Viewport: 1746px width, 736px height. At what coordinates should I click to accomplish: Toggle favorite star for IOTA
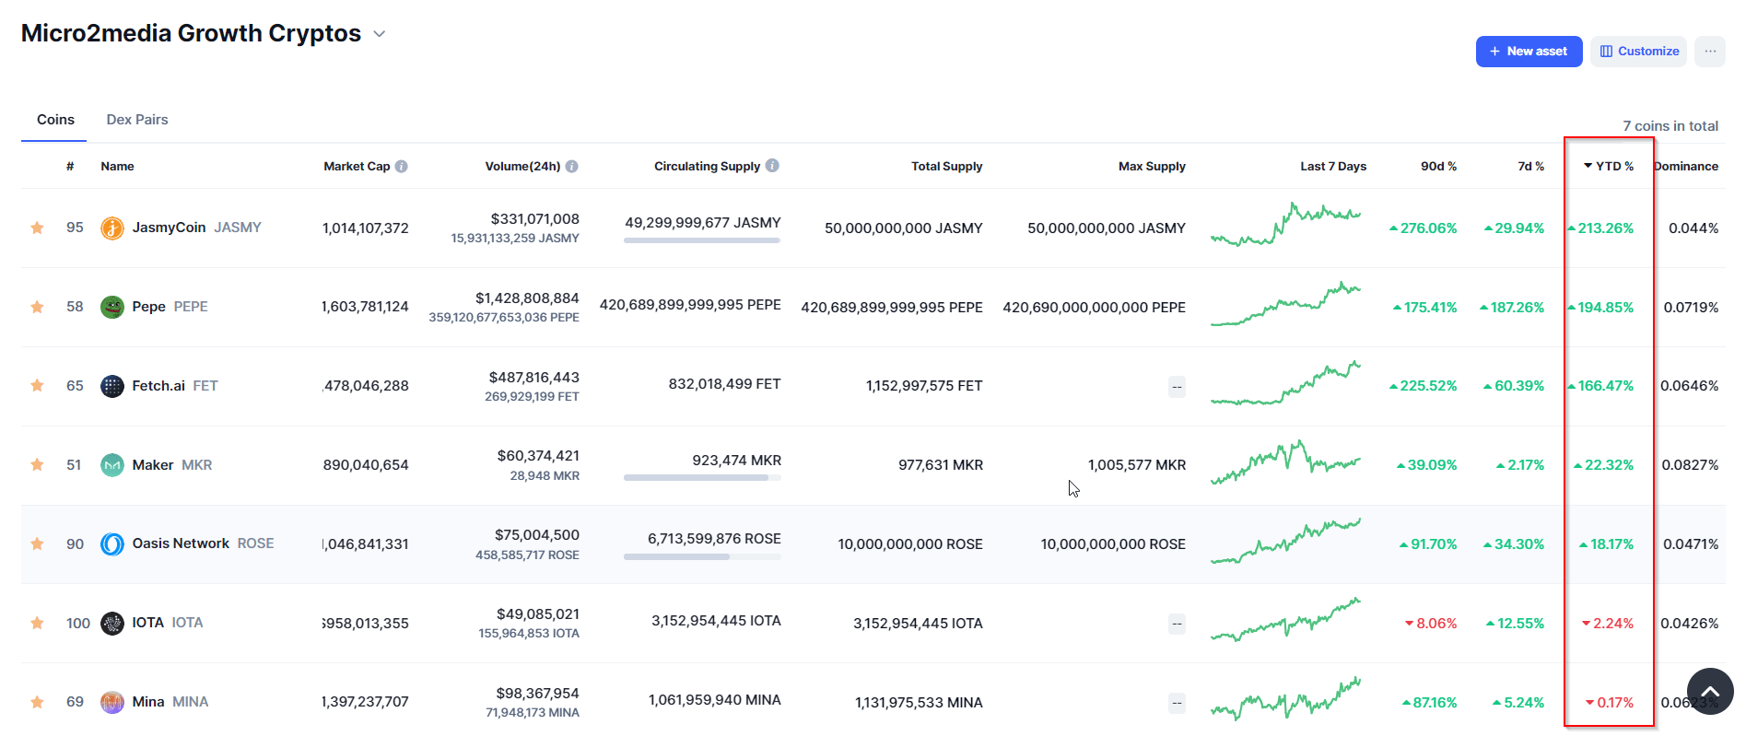(x=37, y=623)
